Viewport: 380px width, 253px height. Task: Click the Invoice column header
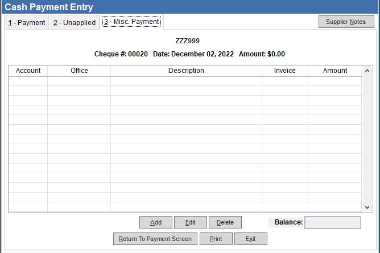(284, 71)
